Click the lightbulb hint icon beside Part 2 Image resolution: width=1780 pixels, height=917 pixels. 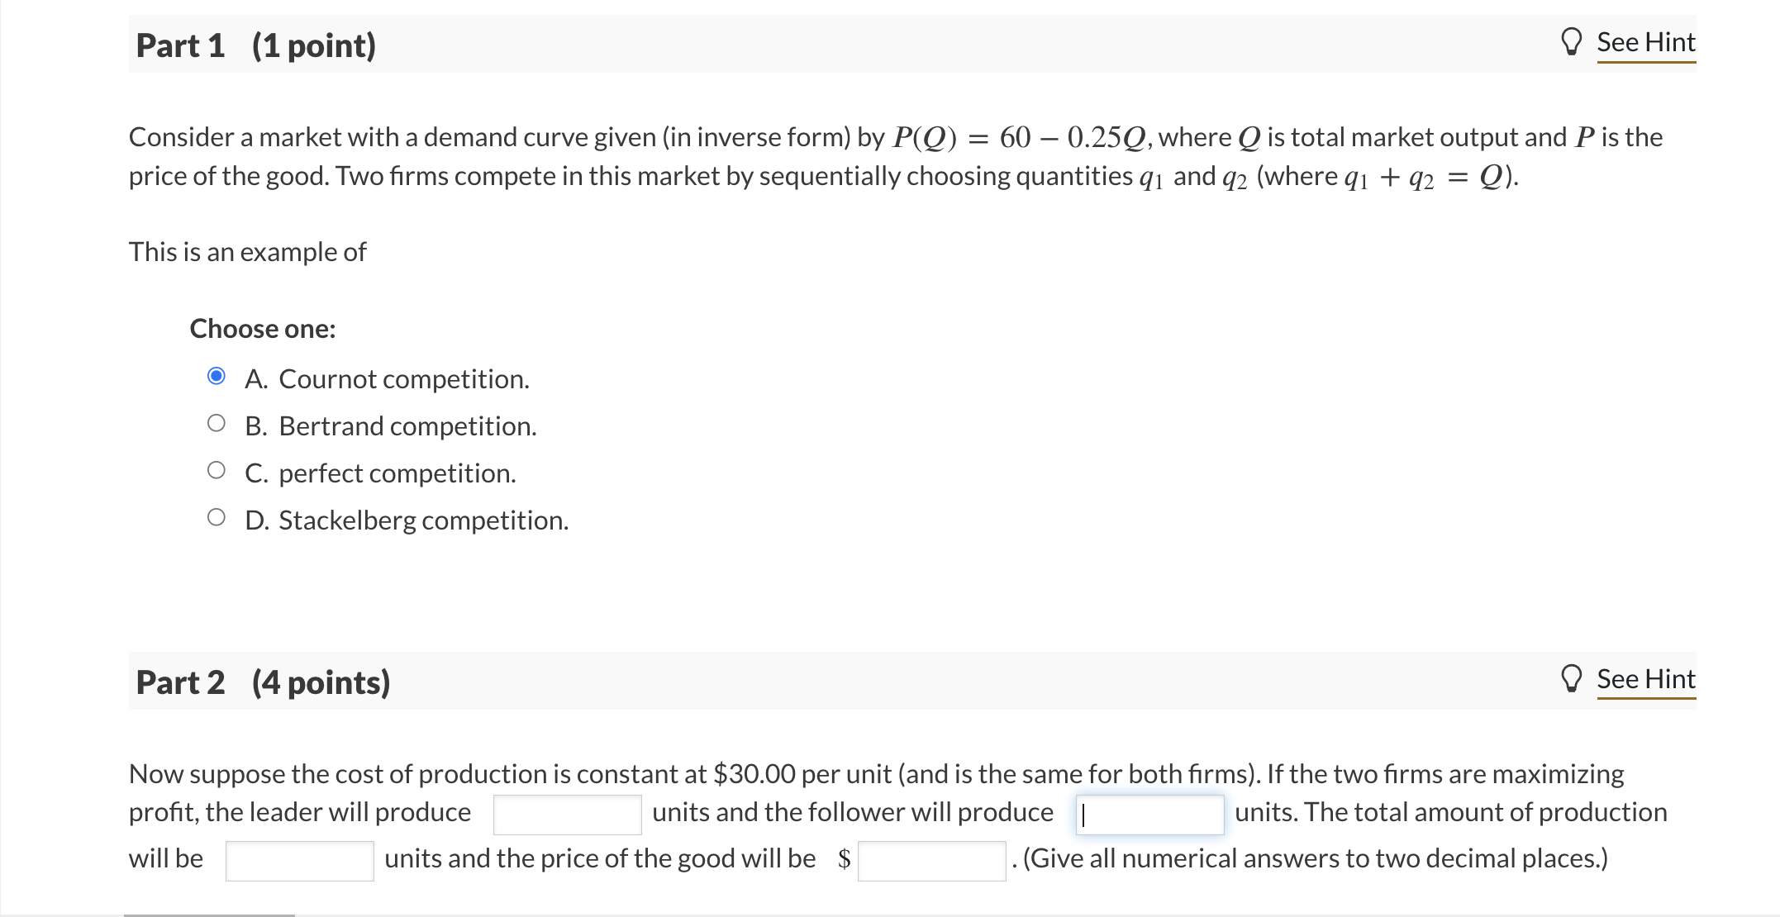pyautogui.click(x=1573, y=679)
